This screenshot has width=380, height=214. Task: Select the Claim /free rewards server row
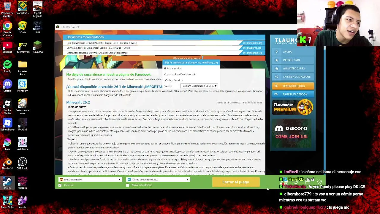164,53
